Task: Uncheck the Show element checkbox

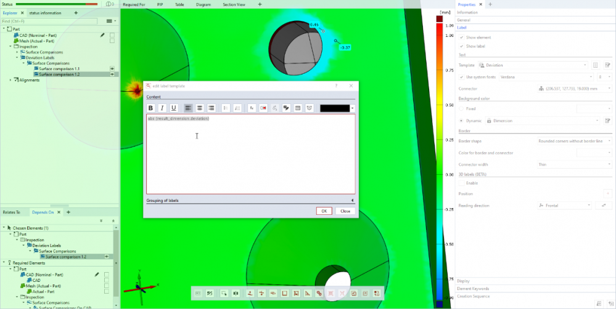Action: tap(461, 38)
